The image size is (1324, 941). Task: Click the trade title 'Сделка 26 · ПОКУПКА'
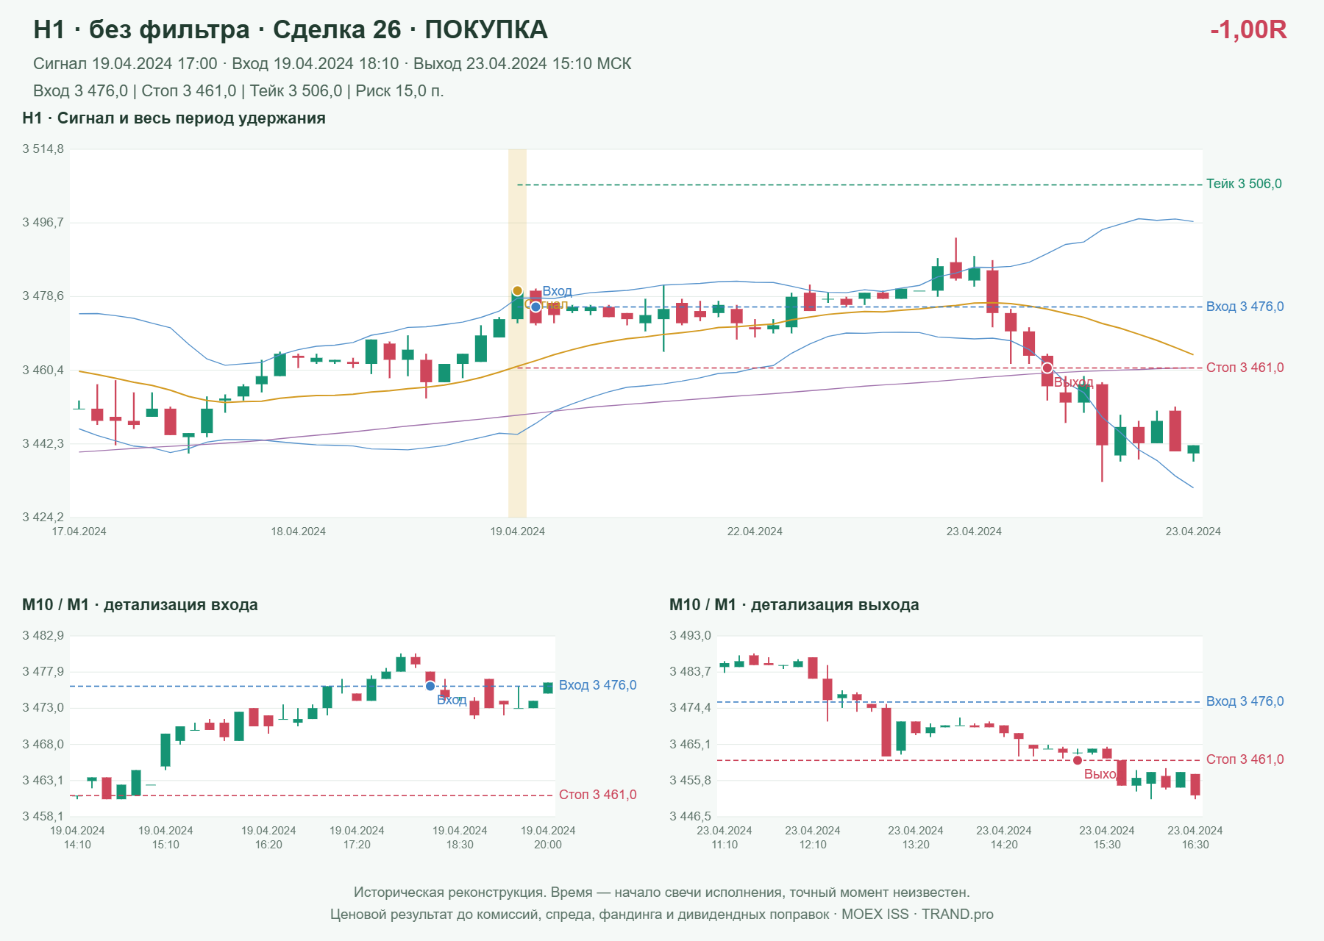(410, 29)
